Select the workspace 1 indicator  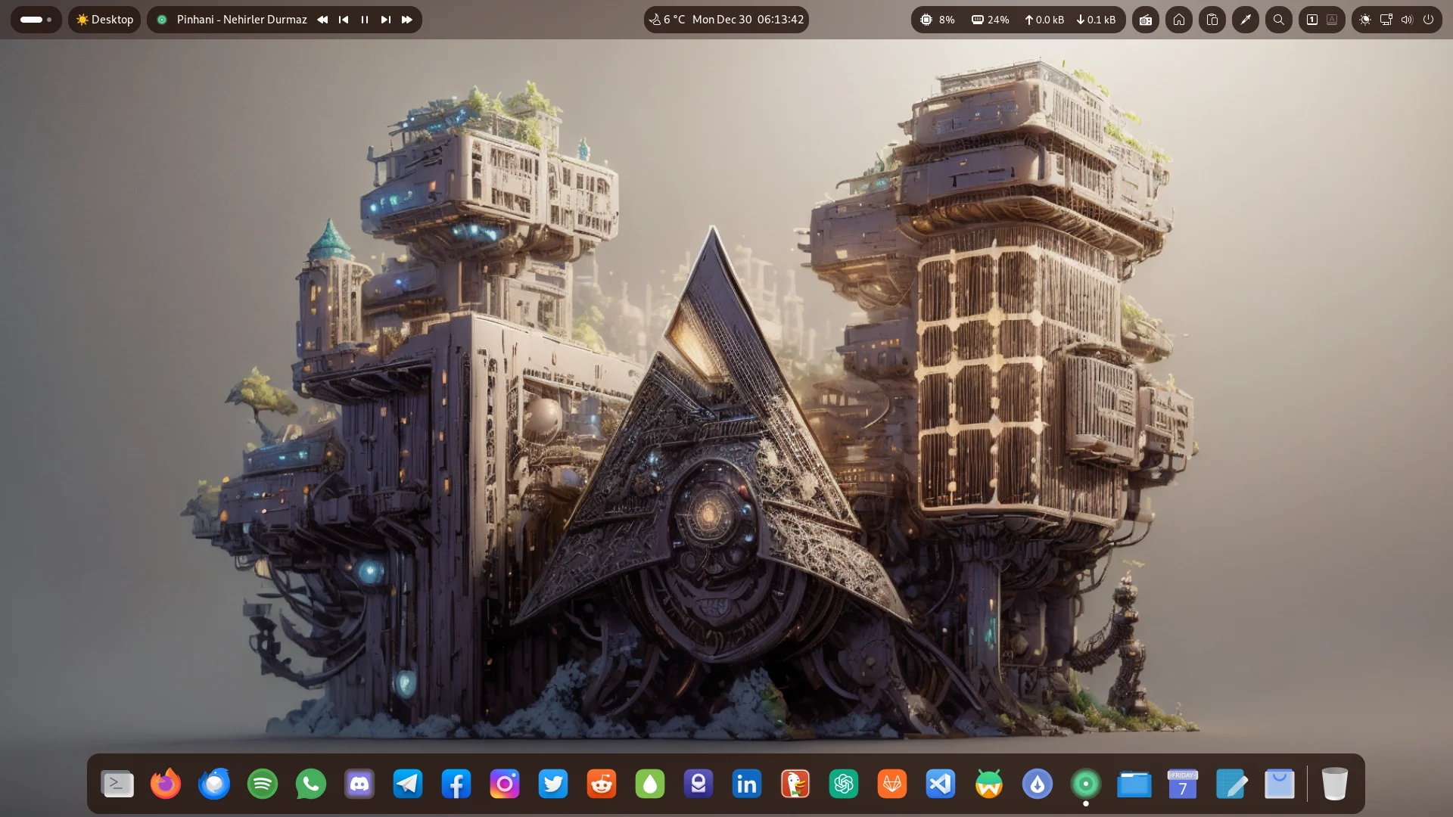pyautogui.click(x=1312, y=20)
